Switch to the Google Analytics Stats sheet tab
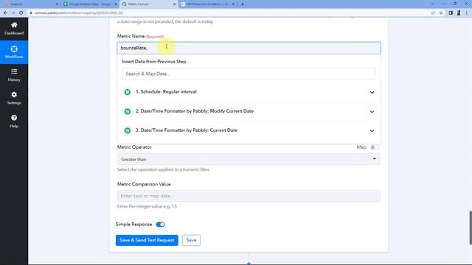 90,4
